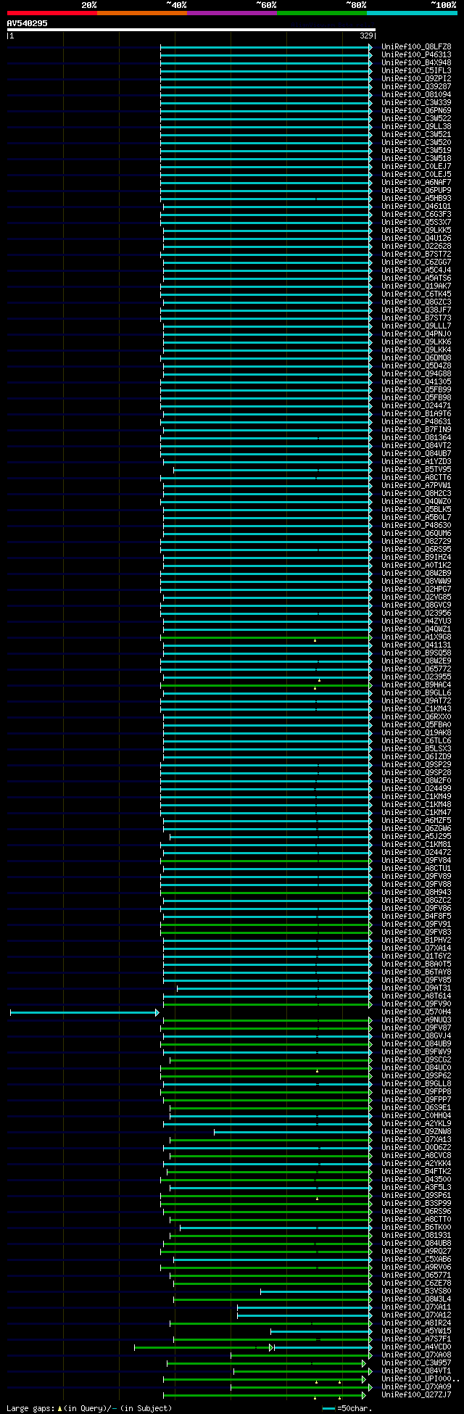Open hit UniRef100_C5IFL3
Image resolution: width=464 pixels, height=1414 pixels.
(416, 70)
